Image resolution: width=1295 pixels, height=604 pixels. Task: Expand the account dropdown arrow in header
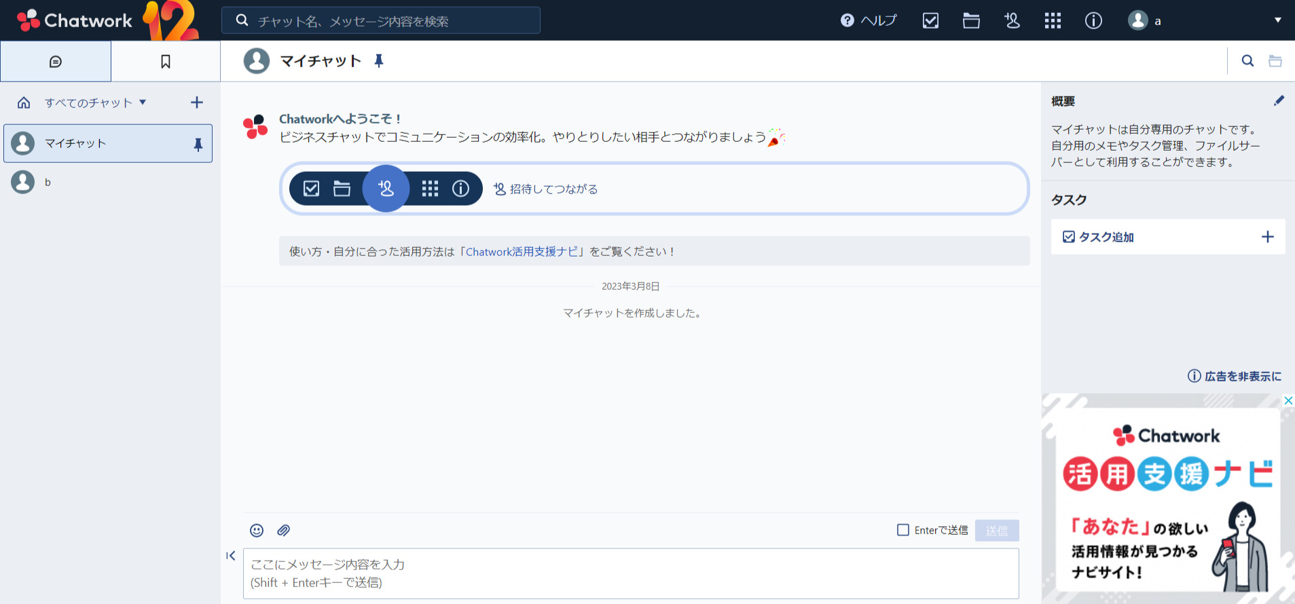(x=1278, y=20)
